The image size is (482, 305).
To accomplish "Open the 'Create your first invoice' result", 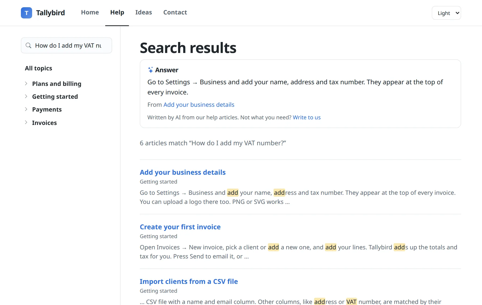I will [180, 227].
